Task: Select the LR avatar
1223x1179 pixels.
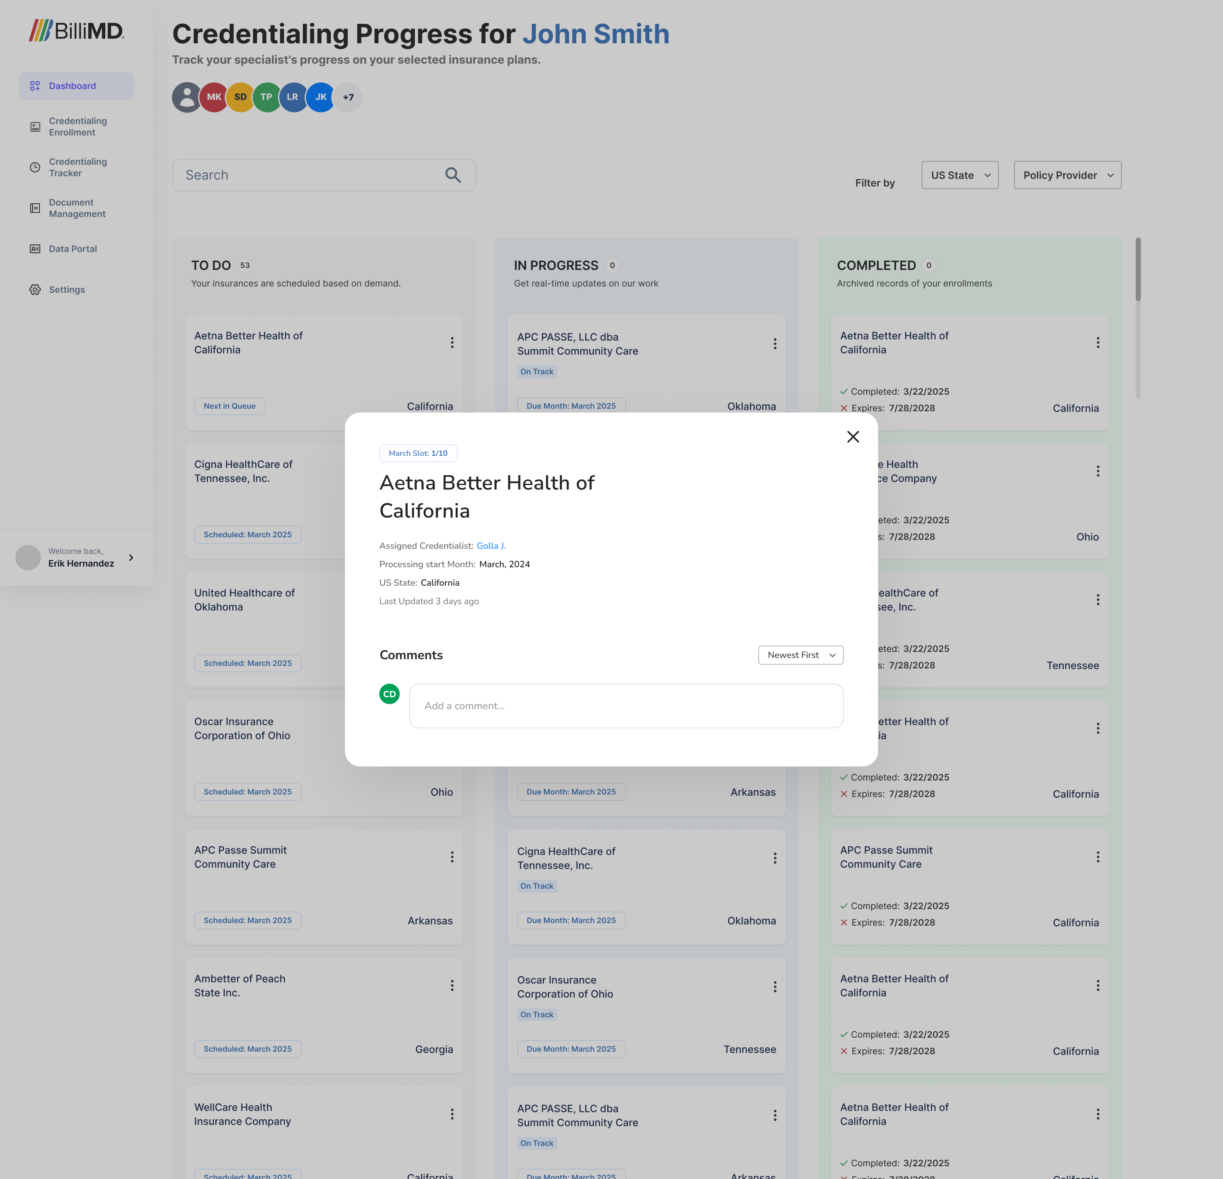Action: (x=293, y=97)
